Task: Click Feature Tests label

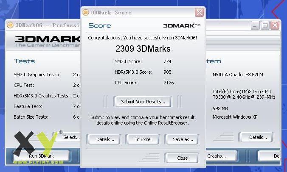Action: [29, 106]
